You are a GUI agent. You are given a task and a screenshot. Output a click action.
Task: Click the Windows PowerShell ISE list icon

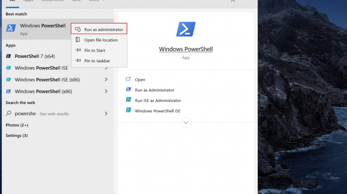pyautogui.click(x=8, y=67)
